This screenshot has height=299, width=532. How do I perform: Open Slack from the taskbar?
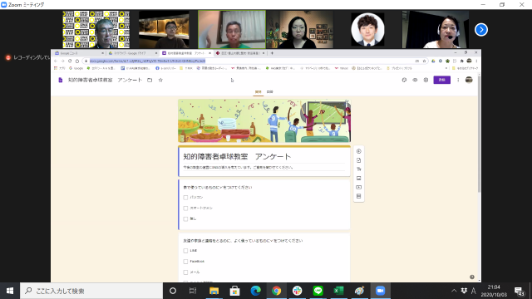[x=298, y=291]
